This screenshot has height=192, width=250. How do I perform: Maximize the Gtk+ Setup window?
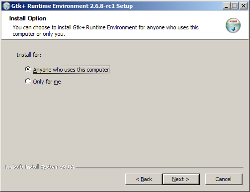pyautogui.click(x=235, y=6)
